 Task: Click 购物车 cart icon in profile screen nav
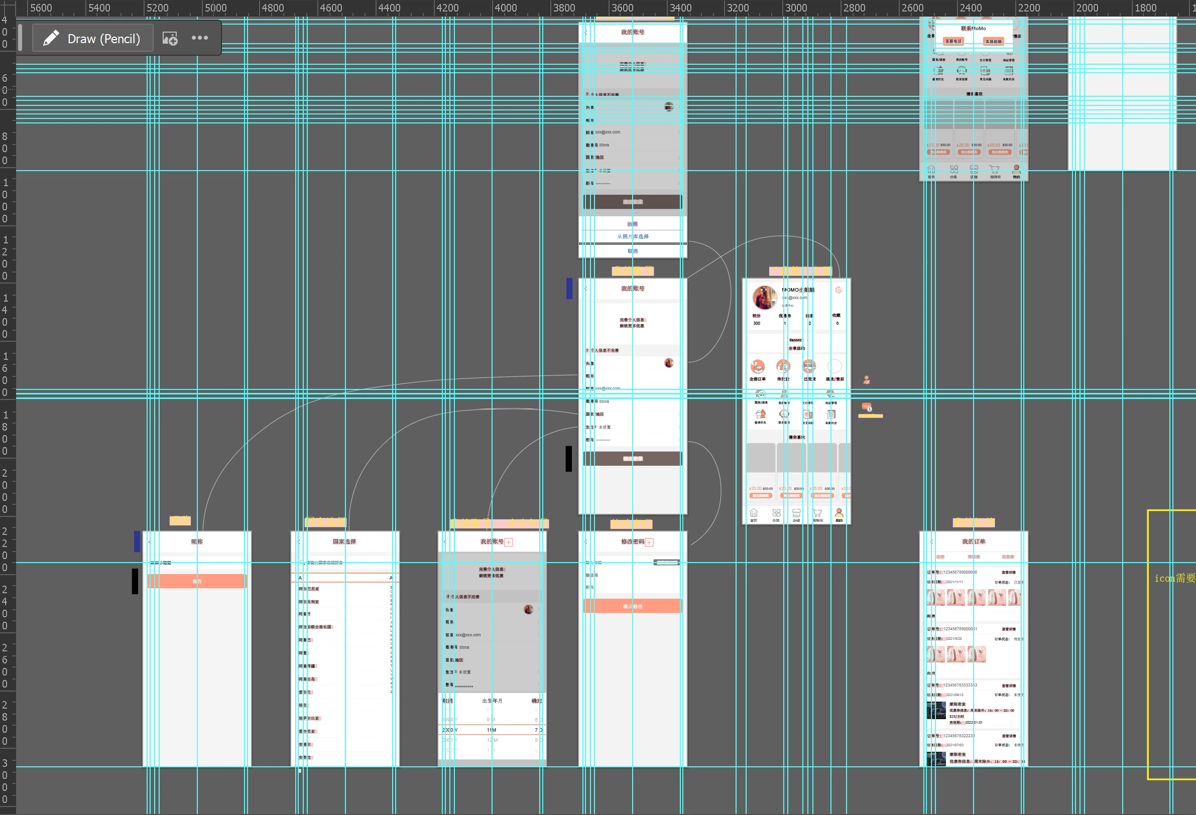click(817, 513)
